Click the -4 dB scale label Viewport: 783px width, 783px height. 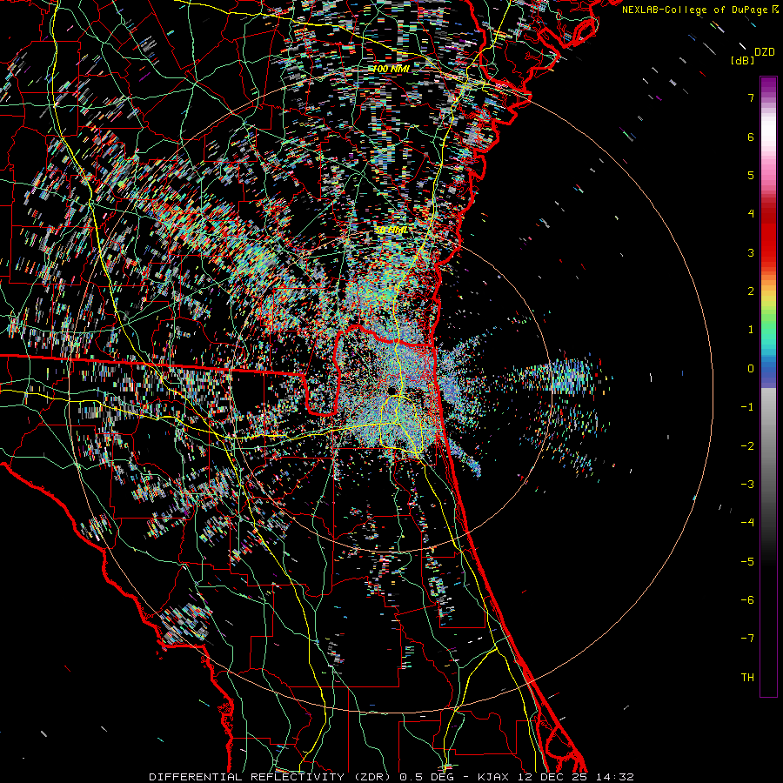click(x=747, y=523)
